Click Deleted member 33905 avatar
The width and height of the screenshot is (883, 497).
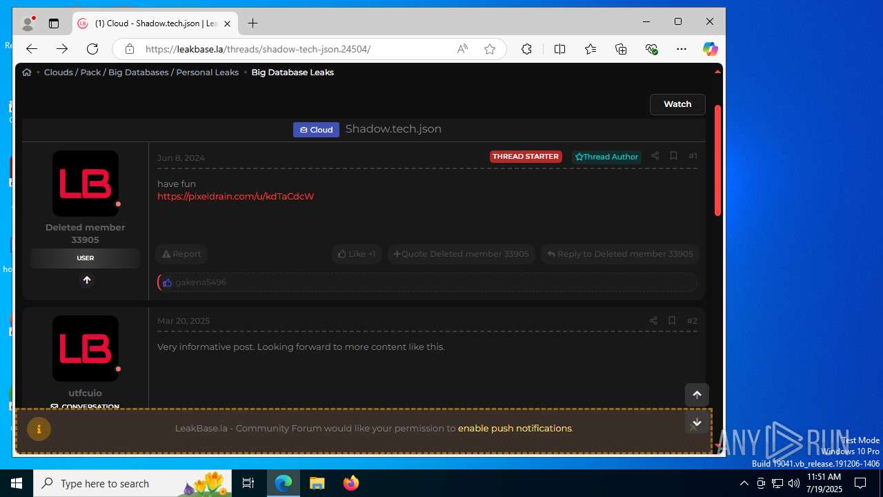tap(86, 184)
